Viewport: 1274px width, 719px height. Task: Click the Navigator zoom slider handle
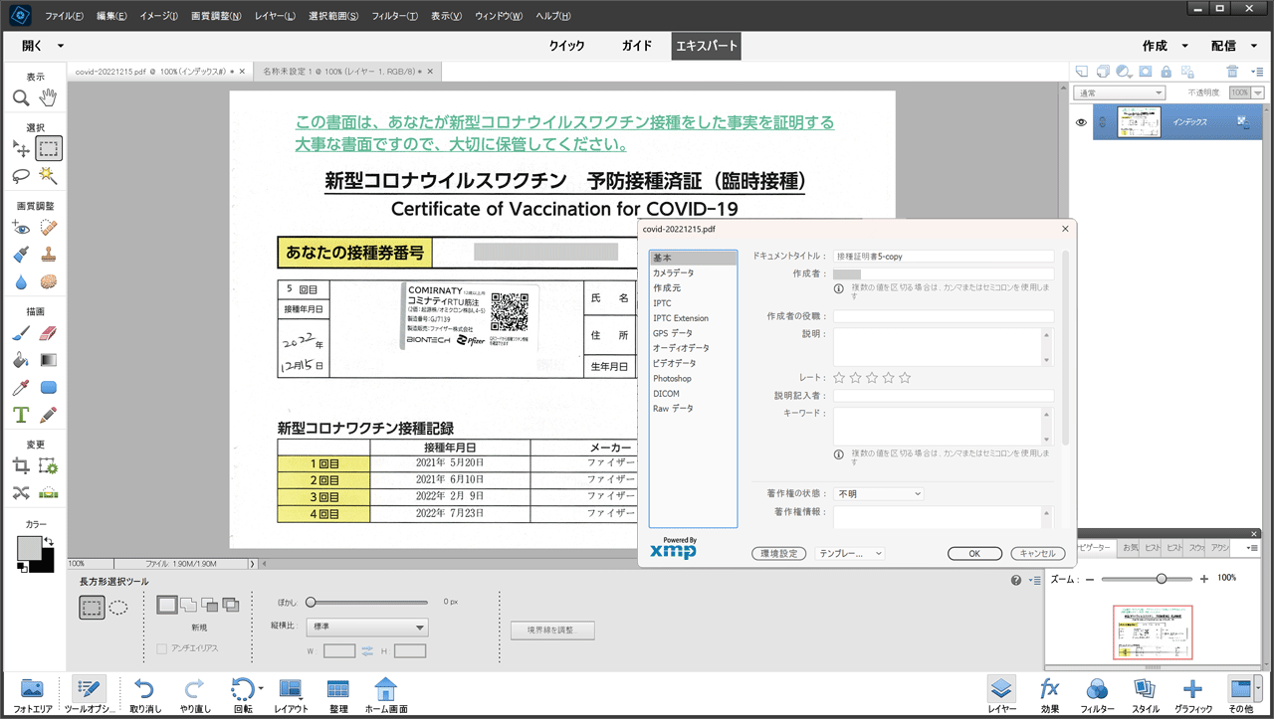(1161, 578)
